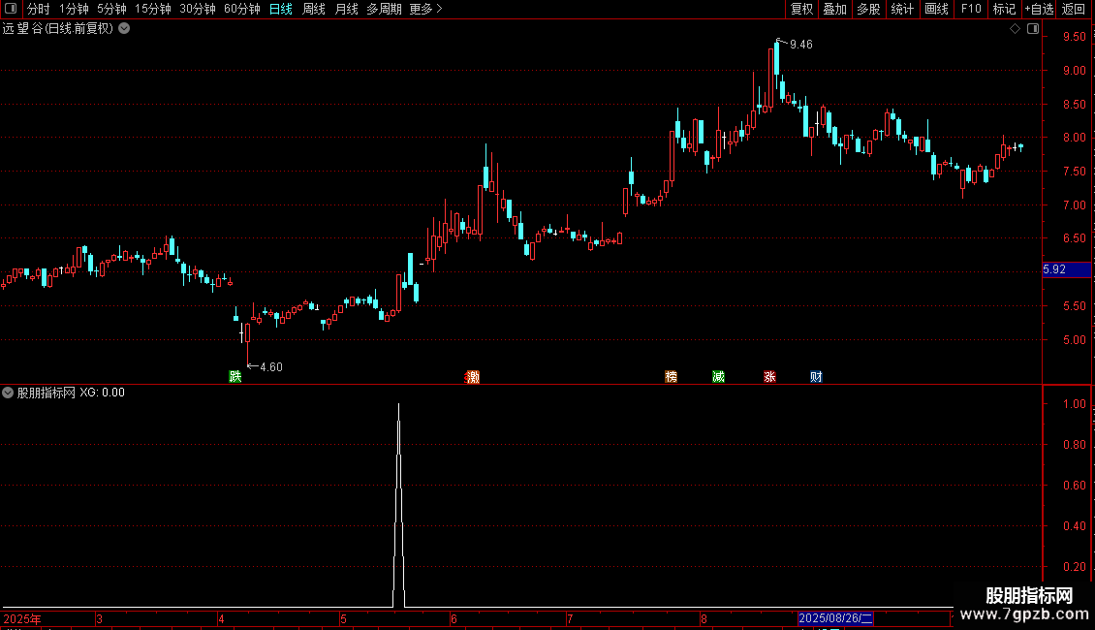1095x630 pixels.
Task: Click the red 激 event marker
Action: pyautogui.click(x=473, y=377)
